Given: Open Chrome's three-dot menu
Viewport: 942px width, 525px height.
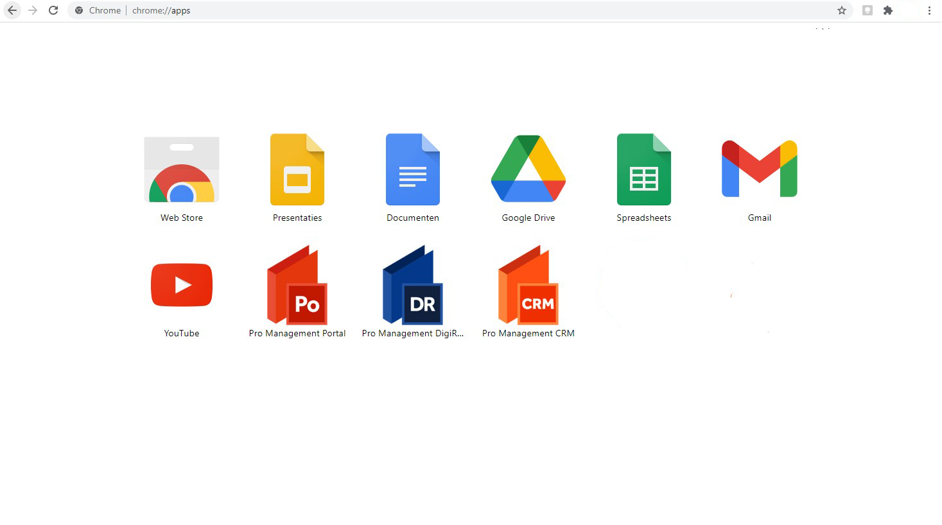Looking at the screenshot, I should [x=929, y=10].
